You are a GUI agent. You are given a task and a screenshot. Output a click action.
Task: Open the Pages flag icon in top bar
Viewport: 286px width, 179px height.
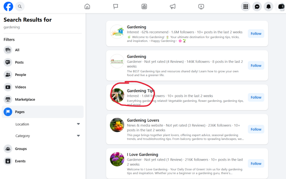pyautogui.click(x=116, y=7)
